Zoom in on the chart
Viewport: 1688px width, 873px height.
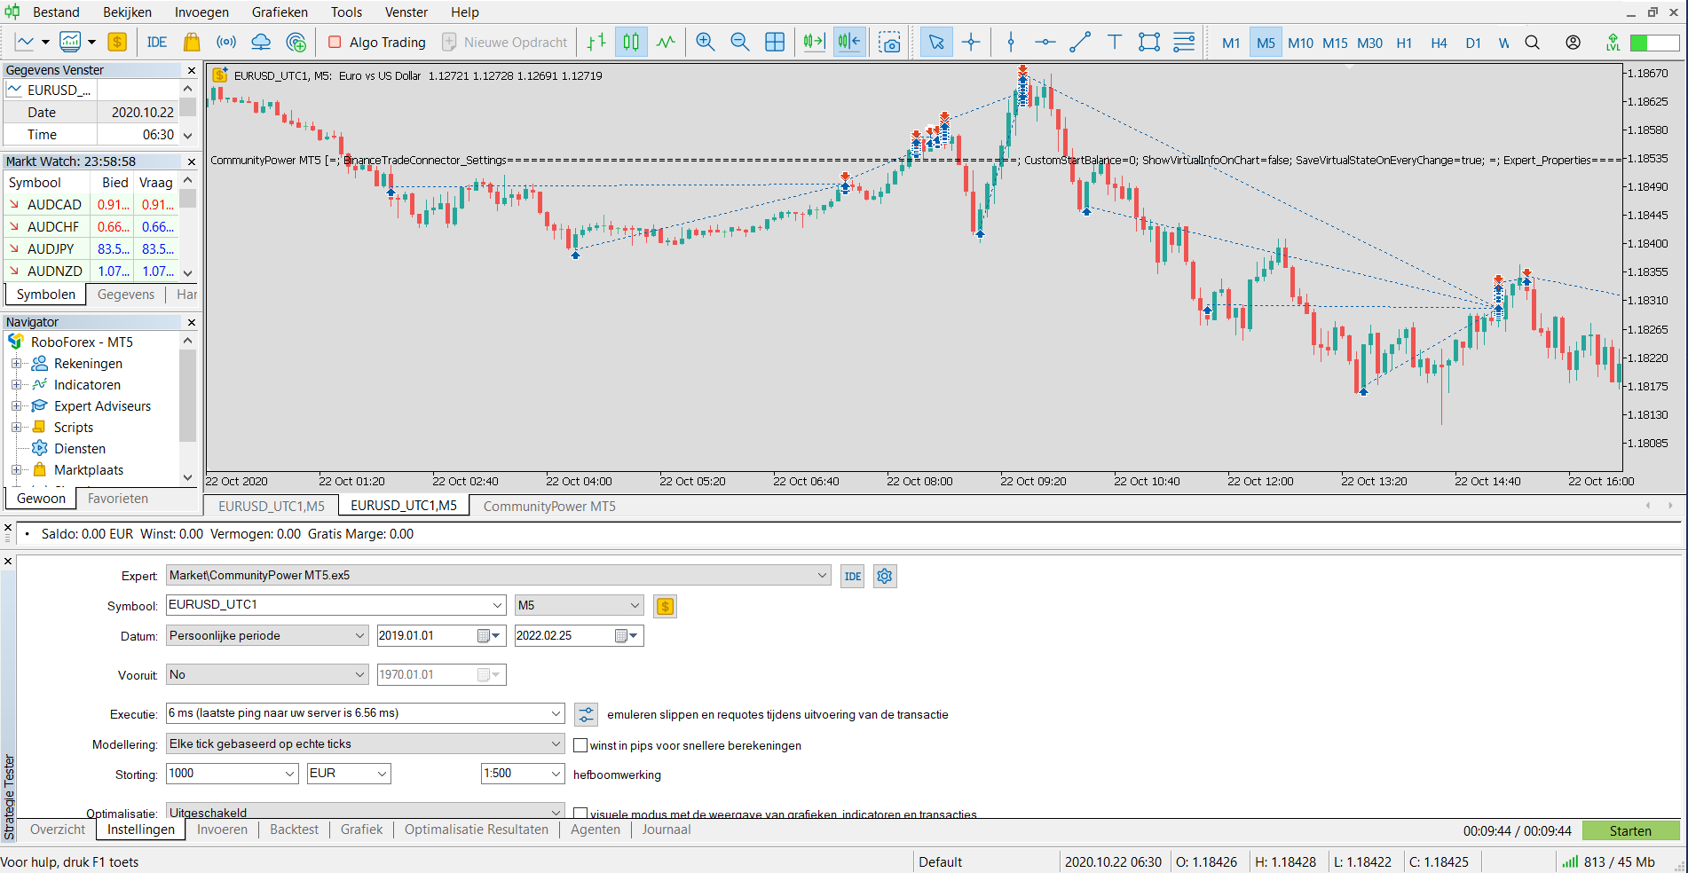click(x=706, y=42)
